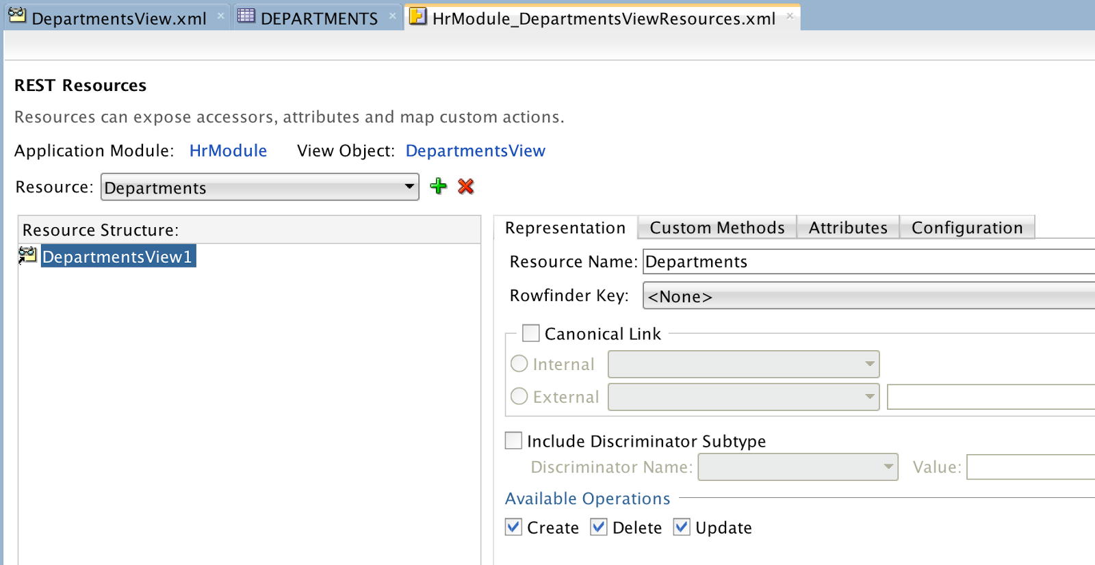Click the DepartmentsView1 view object icon

27,255
